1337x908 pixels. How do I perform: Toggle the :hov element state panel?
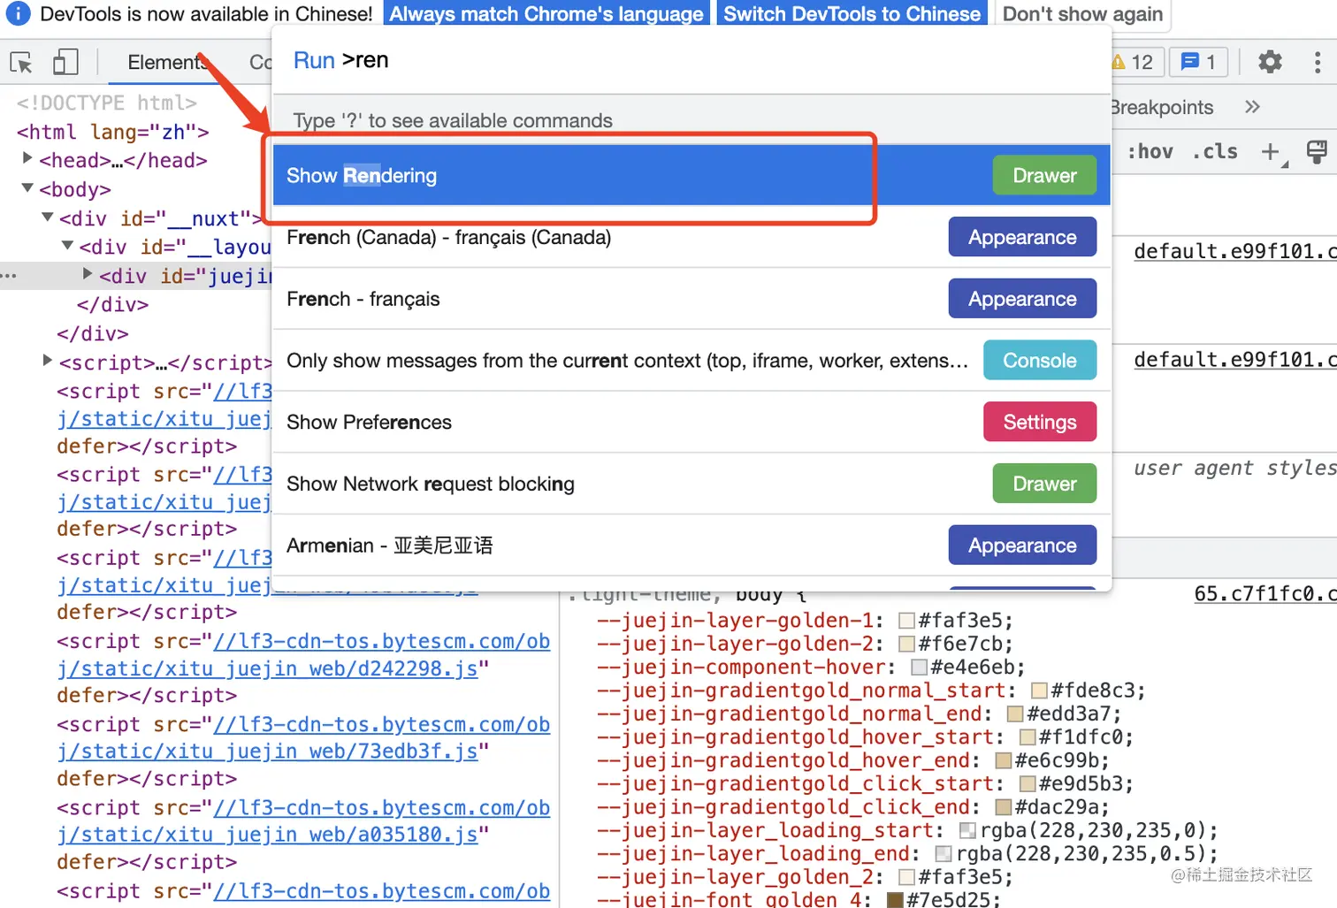[x=1150, y=152]
